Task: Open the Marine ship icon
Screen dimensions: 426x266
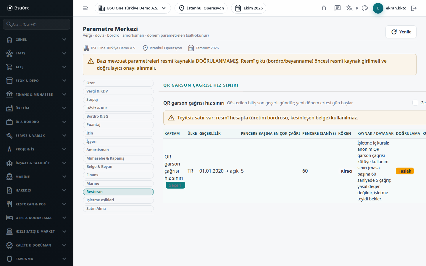Action: 9,177
